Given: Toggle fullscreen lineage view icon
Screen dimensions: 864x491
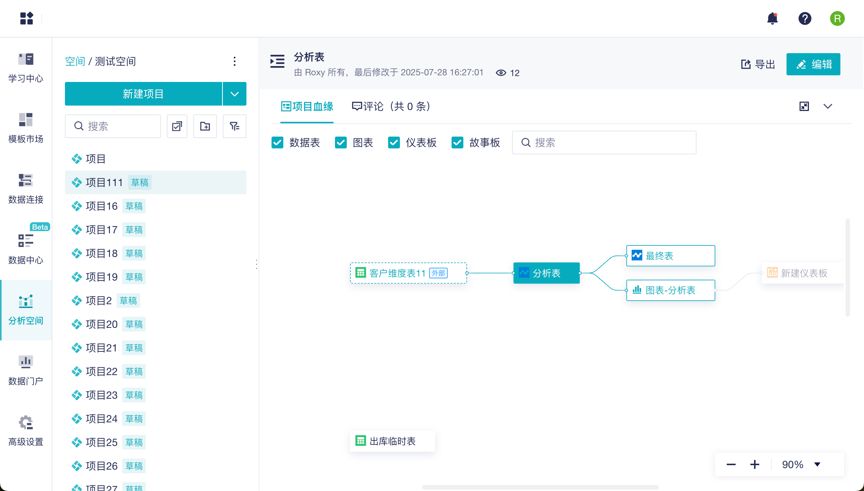Looking at the screenshot, I should click(x=804, y=106).
